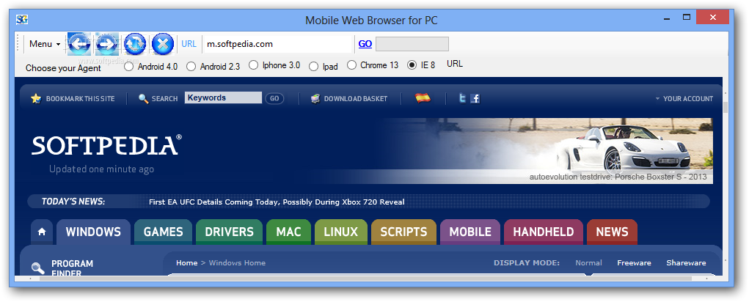The width and height of the screenshot is (749, 302).
Task: Select the Android 2.3 agent
Action: point(191,67)
